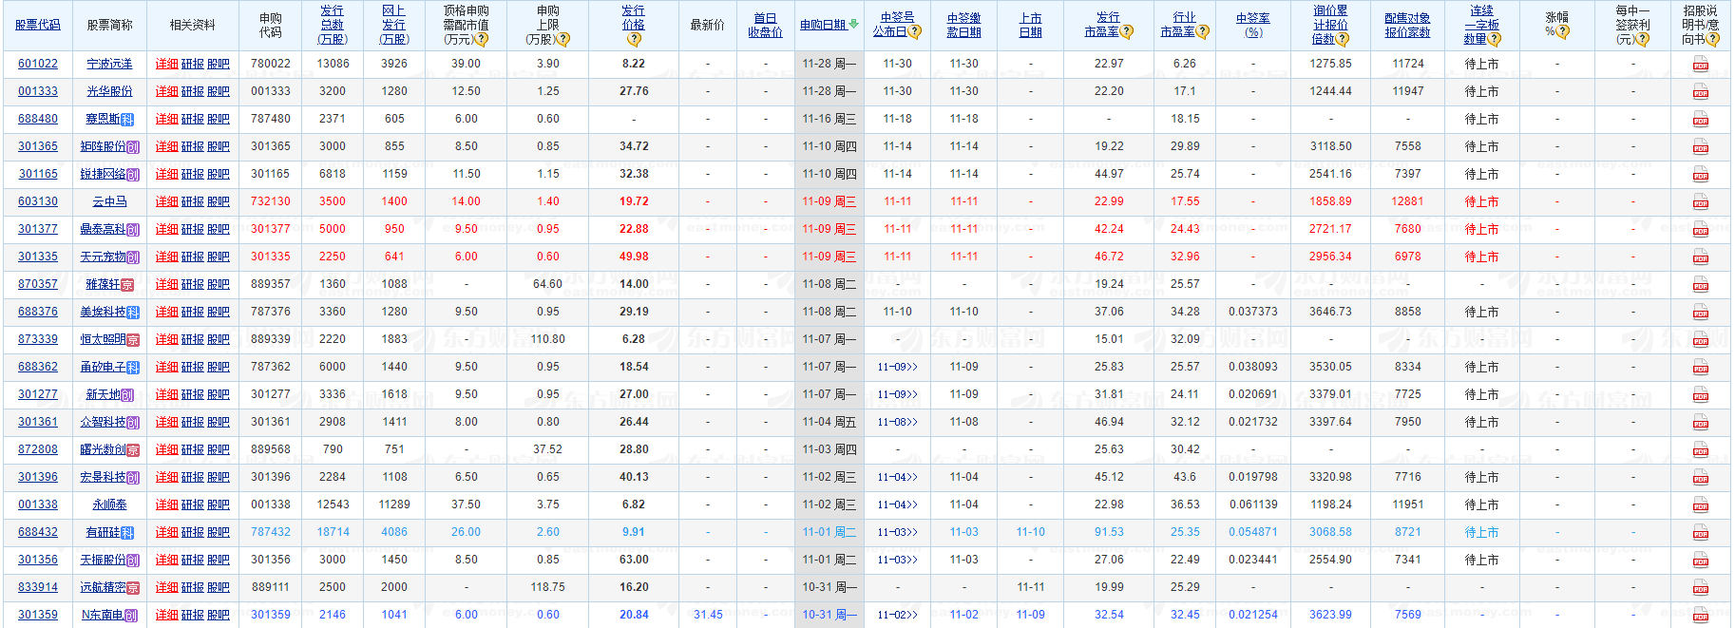1735x628 pixels.
Task: Select issue price 8.22 in 宁波远洋 row
Action: click(633, 64)
